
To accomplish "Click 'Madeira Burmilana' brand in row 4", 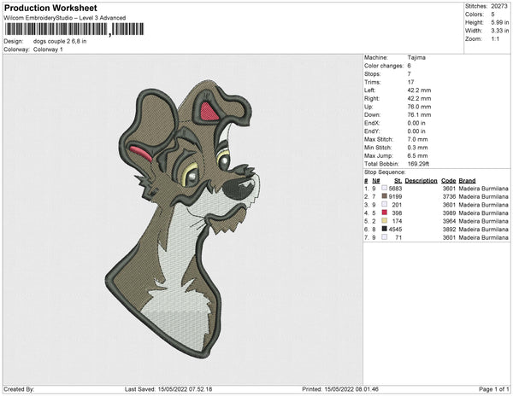I will [x=484, y=213].
